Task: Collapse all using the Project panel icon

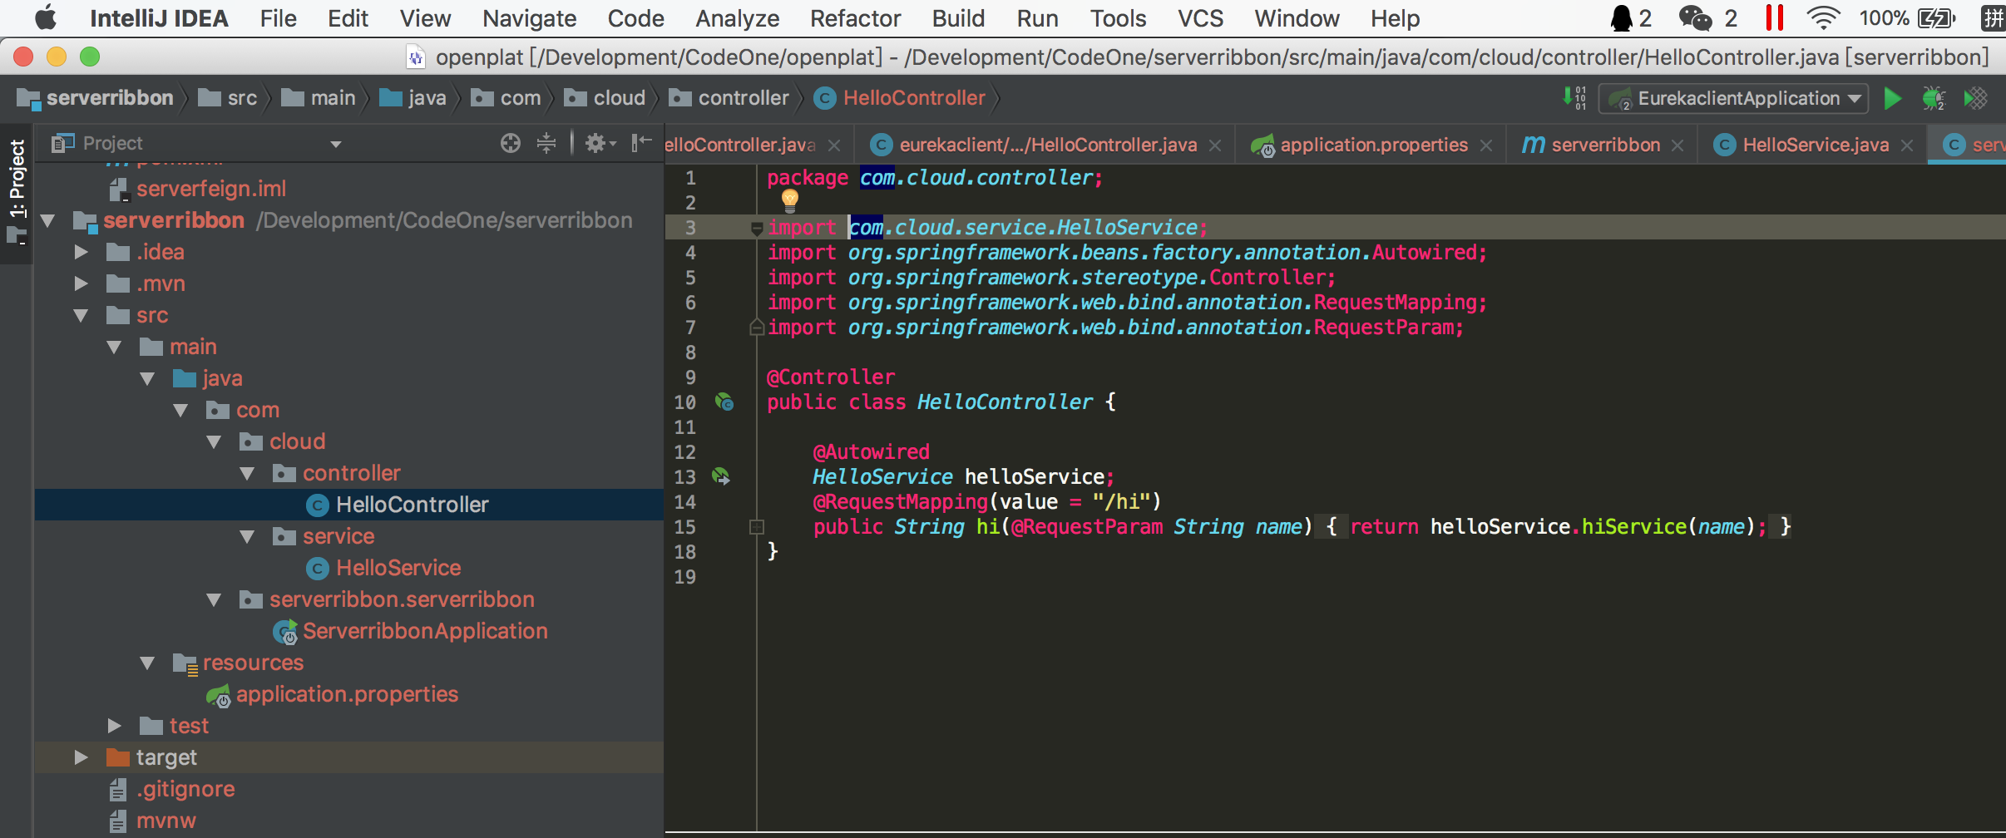Action: point(546,143)
